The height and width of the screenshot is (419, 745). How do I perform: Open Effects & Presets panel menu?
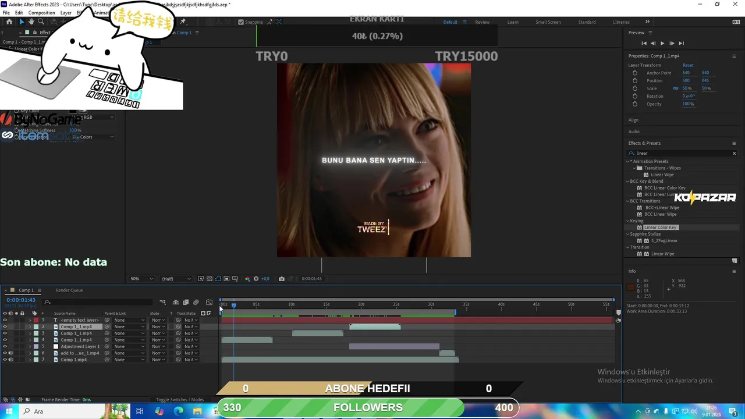click(x=734, y=143)
